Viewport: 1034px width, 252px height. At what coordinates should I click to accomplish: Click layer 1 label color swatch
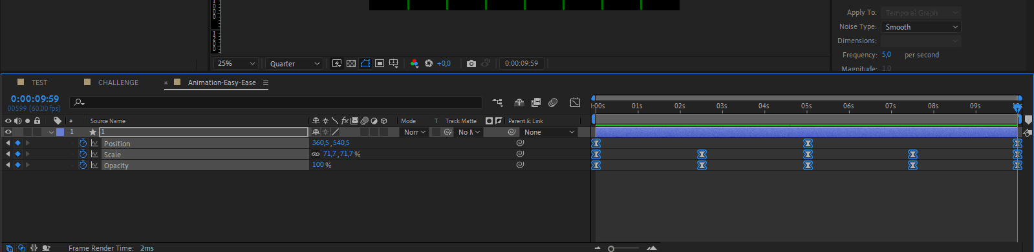tap(60, 132)
